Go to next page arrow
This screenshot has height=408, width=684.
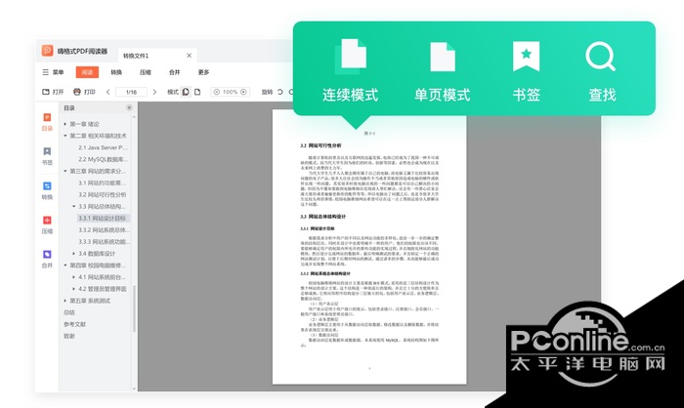(154, 92)
